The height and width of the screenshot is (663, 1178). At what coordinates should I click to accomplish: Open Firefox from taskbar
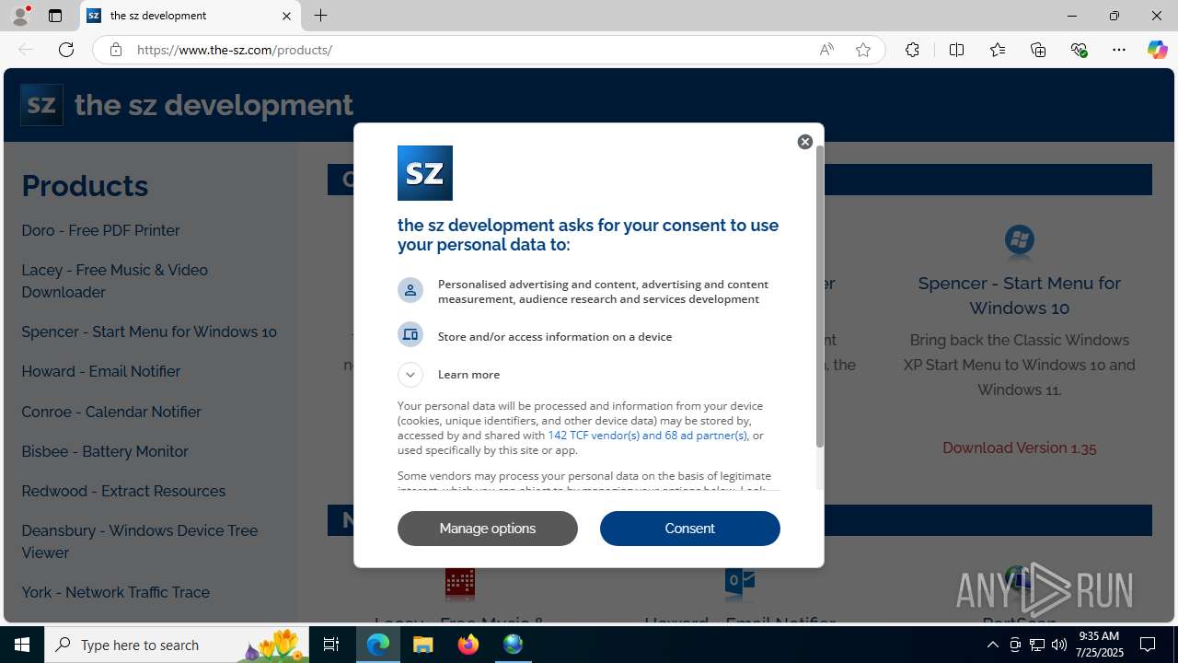pyautogui.click(x=468, y=645)
